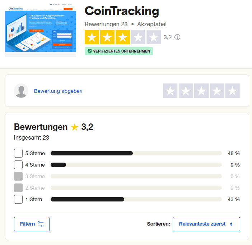This screenshot has width=252, height=245.
Task: Click the verified checkmark badge icon
Action: tap(90, 51)
